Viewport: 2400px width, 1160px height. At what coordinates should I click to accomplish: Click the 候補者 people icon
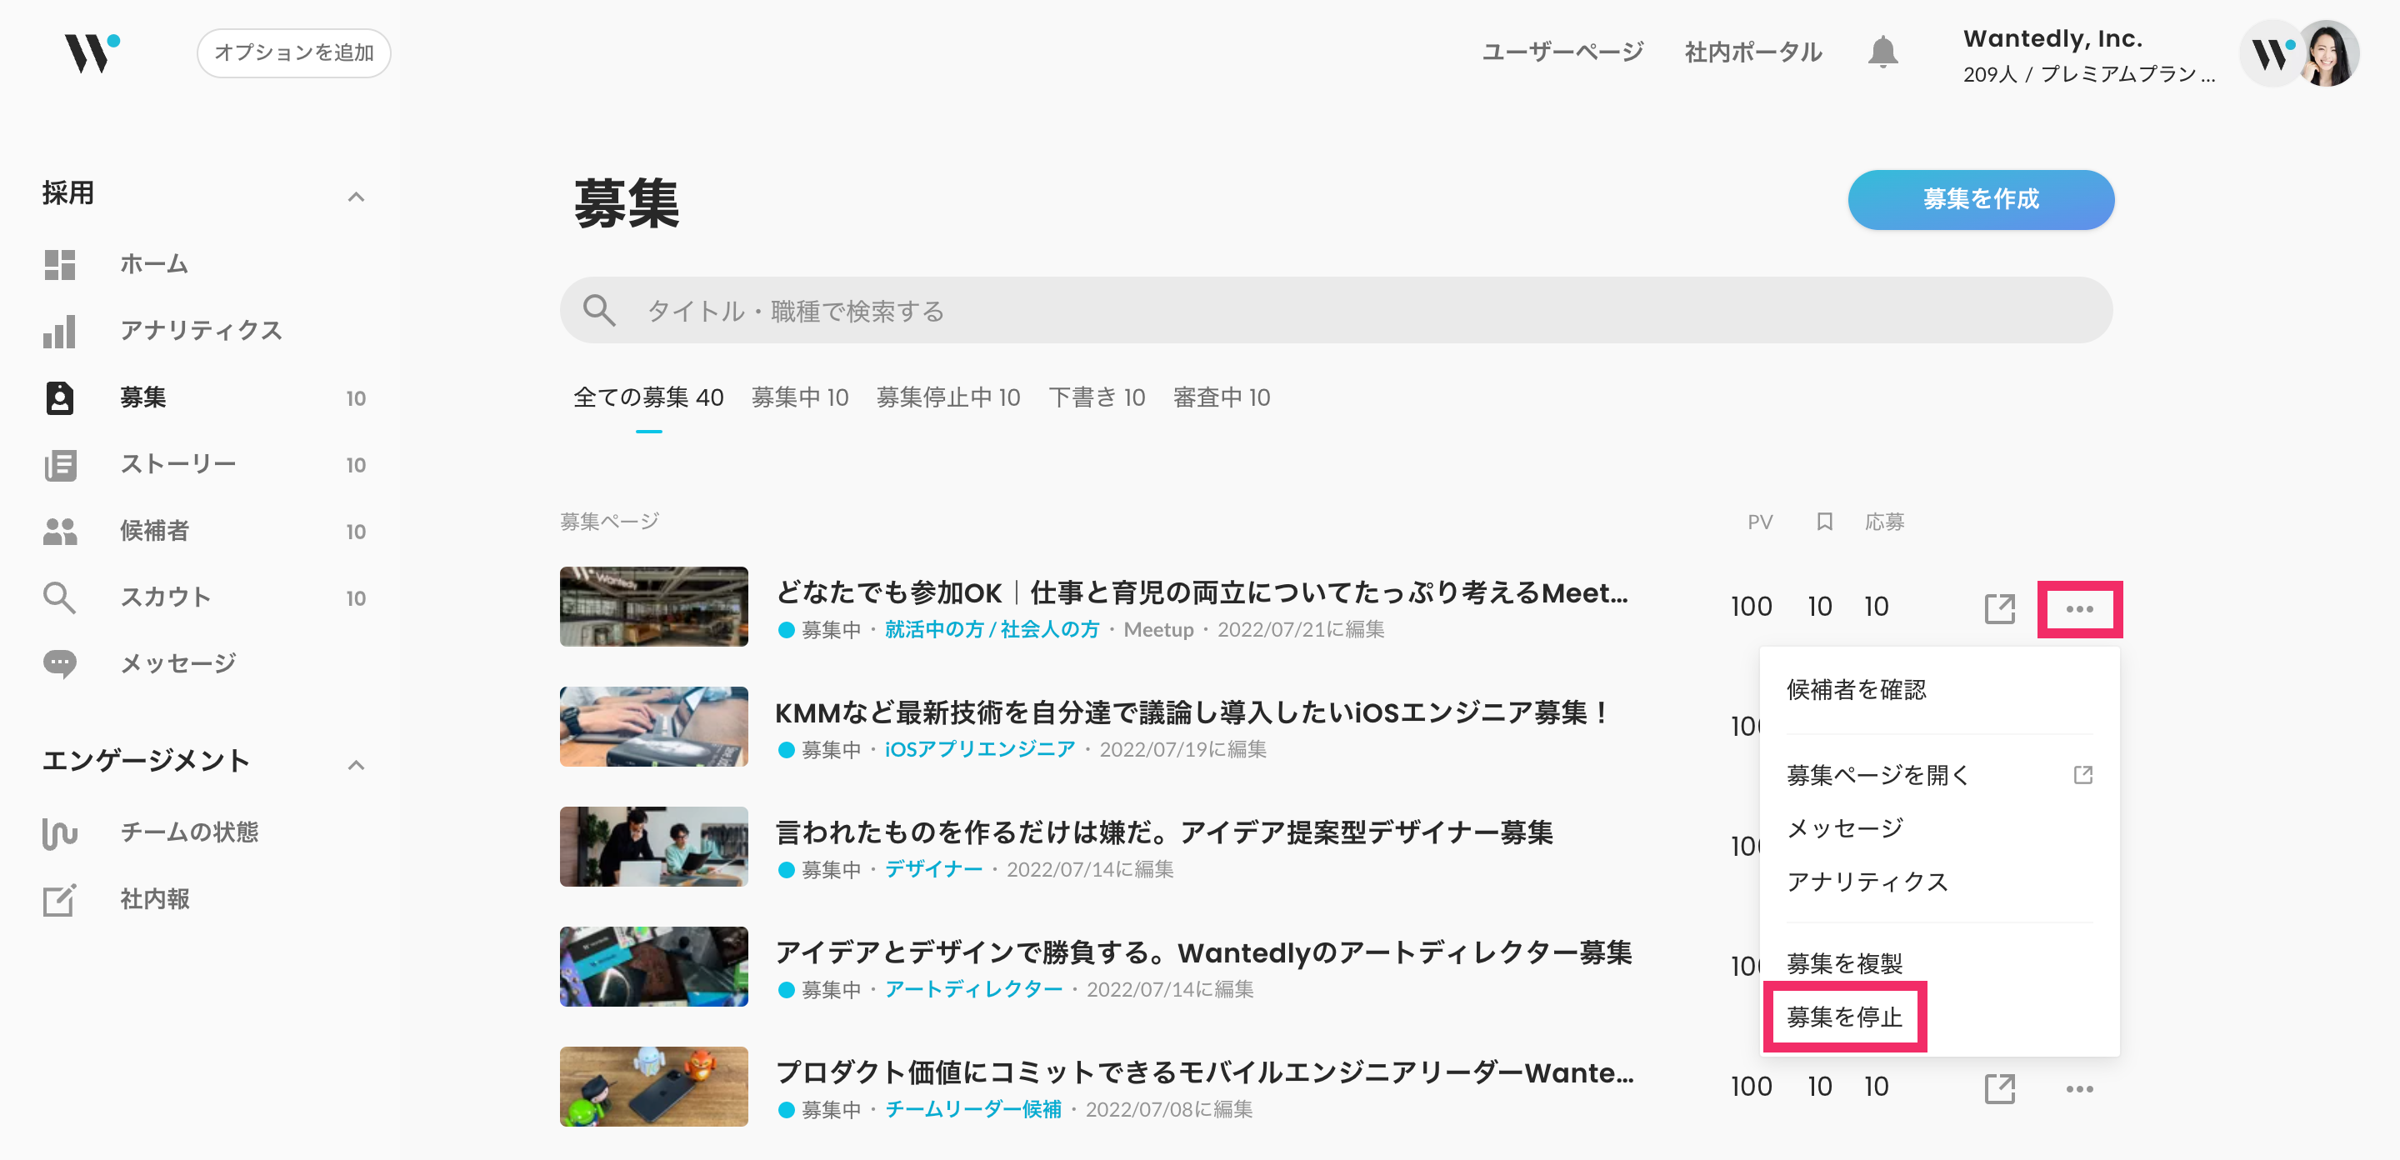pos(60,531)
